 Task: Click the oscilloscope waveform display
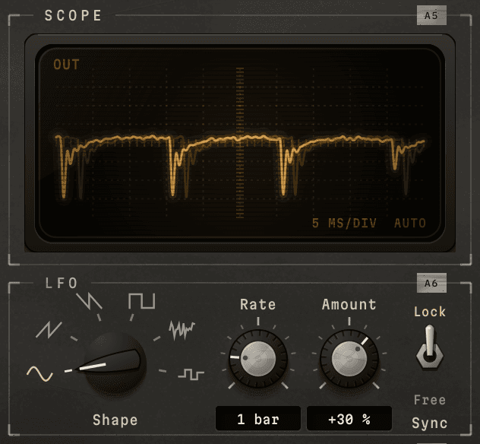click(x=240, y=142)
